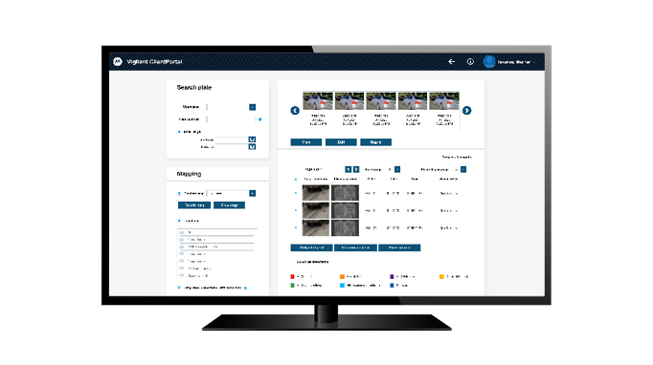653x365 pixels.
Task: Open the second date range calendar icon
Action: tap(252, 147)
